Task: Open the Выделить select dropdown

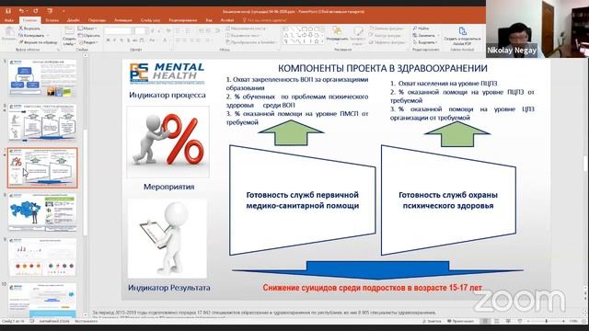Action: click(425, 42)
